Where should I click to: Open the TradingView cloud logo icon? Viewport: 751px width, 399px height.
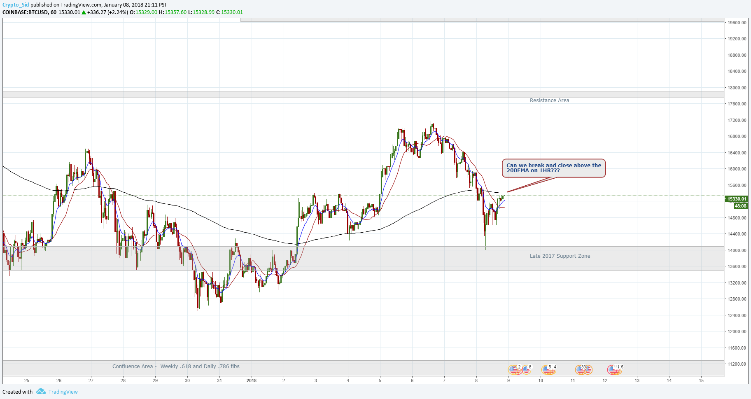[x=41, y=392]
